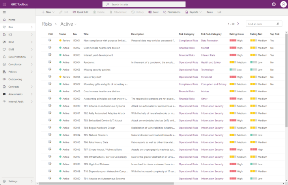Click the vertical scrollbar of the list
Screen dimensions: 288x185
tap(286, 80)
